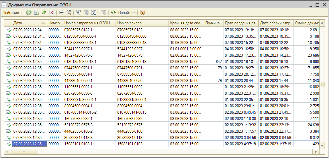The width and height of the screenshot is (329, 158).
Task: Click assembly date cell 02.06.2023 0:04:56
Action: coord(276,138)
